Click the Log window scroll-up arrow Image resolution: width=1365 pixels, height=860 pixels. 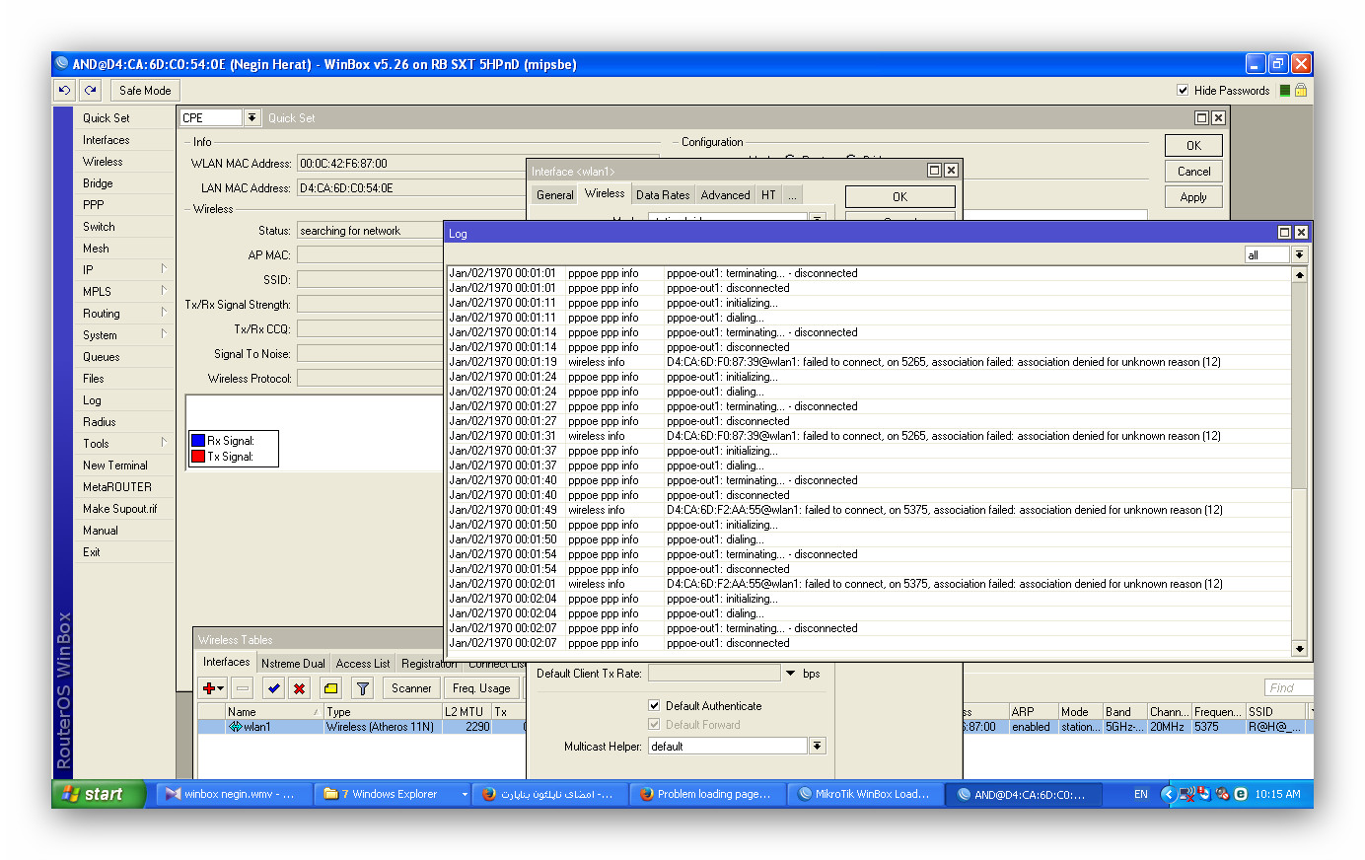click(1299, 274)
